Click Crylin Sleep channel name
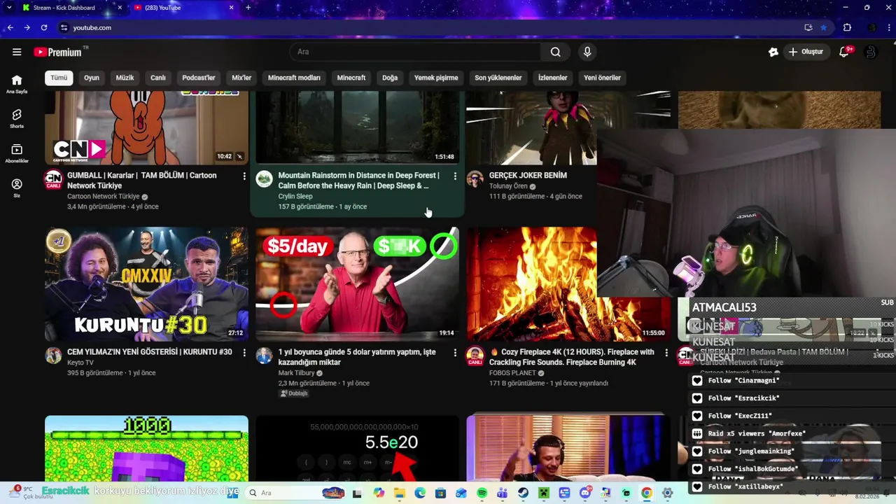Screen dimensions: 896x504 tap(295, 197)
